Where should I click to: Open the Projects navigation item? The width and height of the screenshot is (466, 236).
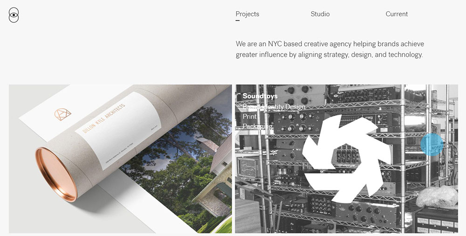(x=247, y=14)
